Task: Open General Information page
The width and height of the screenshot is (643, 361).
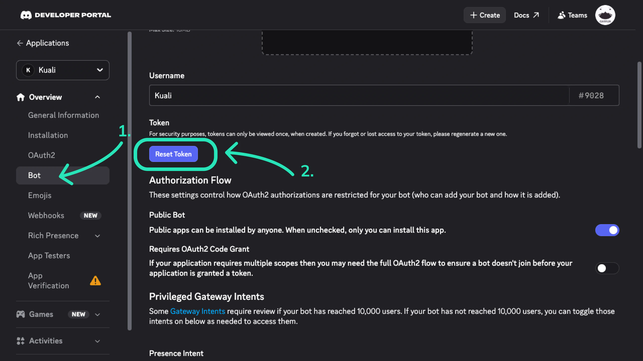Action: pos(64,115)
